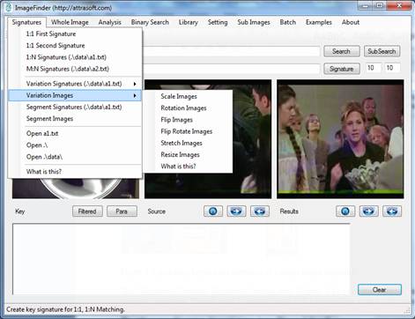Screen dimensions: 415x319
Task: Select M:N Signatures (.\data\a2.txt)
Action: click(x=75, y=69)
